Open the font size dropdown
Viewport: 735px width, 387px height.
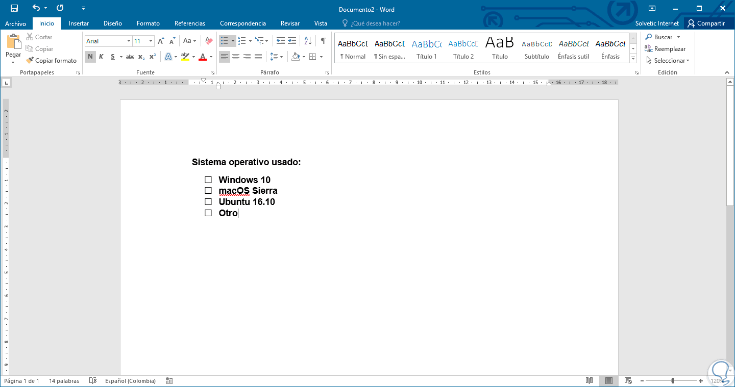click(151, 41)
